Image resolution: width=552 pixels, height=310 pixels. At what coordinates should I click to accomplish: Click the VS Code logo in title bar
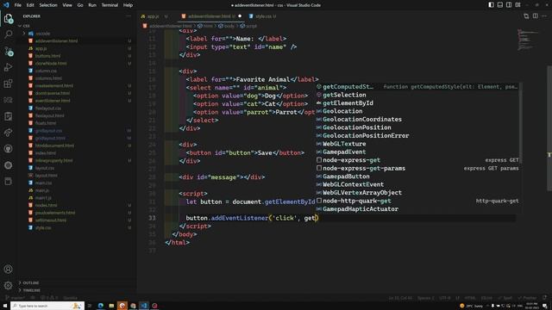click(x=6, y=5)
